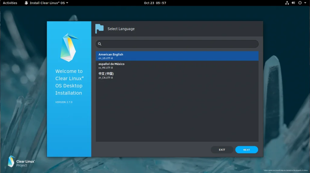Click the power icon in top bar
The width and height of the screenshot is (310, 173).
pyautogui.click(x=300, y=3)
